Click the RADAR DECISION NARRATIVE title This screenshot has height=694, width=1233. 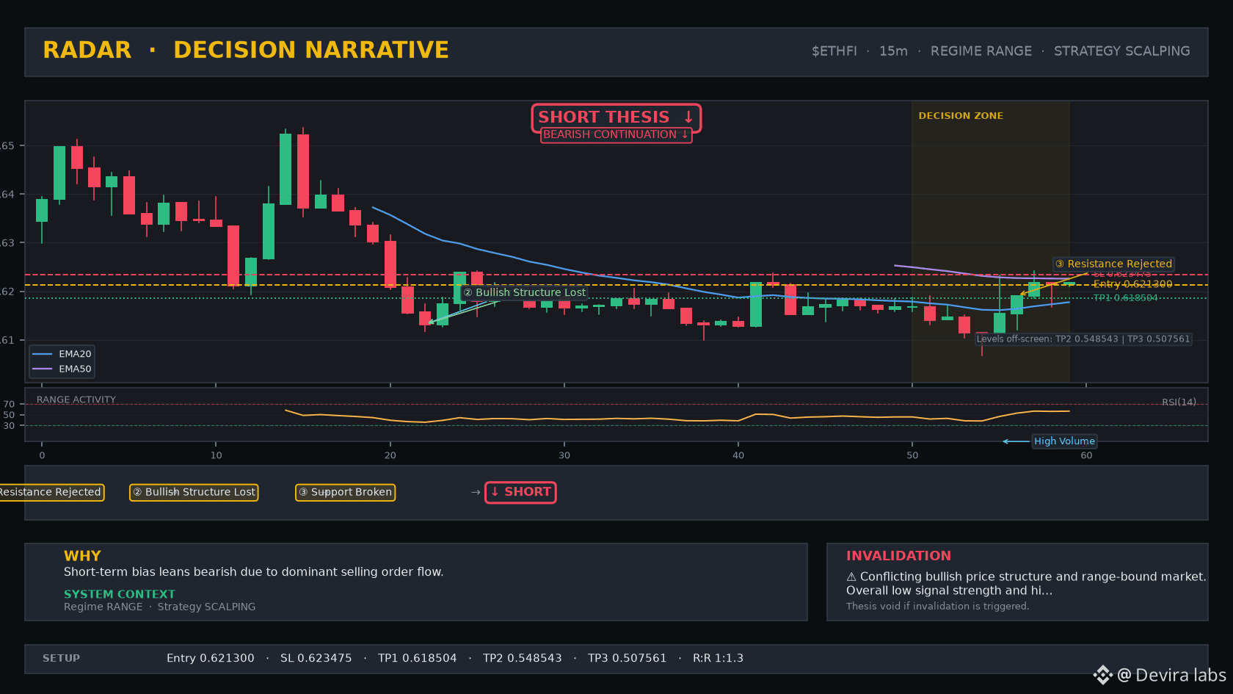[x=246, y=50]
